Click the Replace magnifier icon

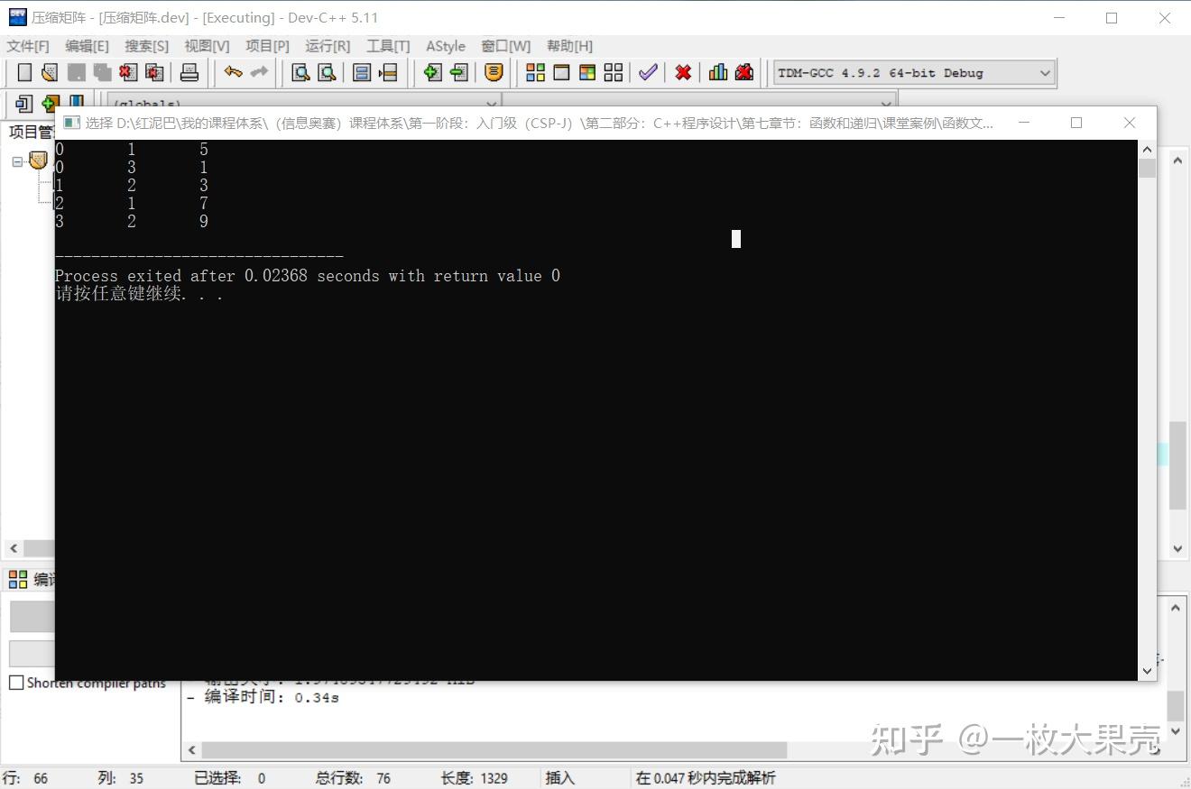(x=327, y=72)
